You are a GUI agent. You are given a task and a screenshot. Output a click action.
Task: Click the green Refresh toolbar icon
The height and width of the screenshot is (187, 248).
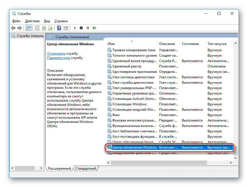(44, 28)
